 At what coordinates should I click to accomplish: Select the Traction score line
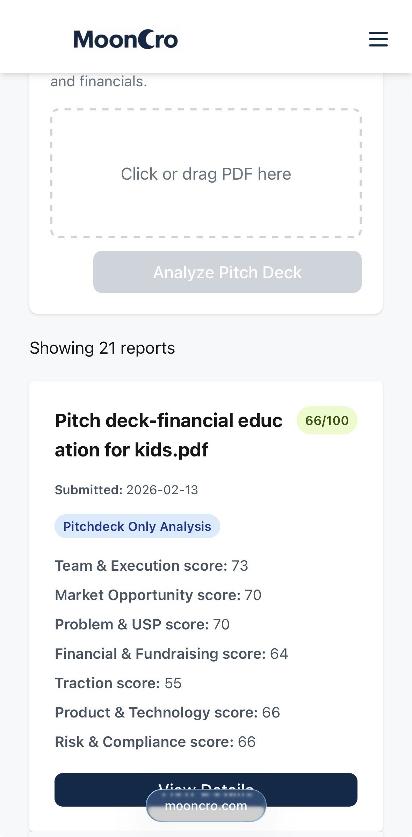[x=118, y=683]
